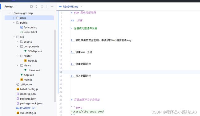Viewport: 200px width, 116px height.
Task: Open main.js file
Action: (x=28, y=79)
